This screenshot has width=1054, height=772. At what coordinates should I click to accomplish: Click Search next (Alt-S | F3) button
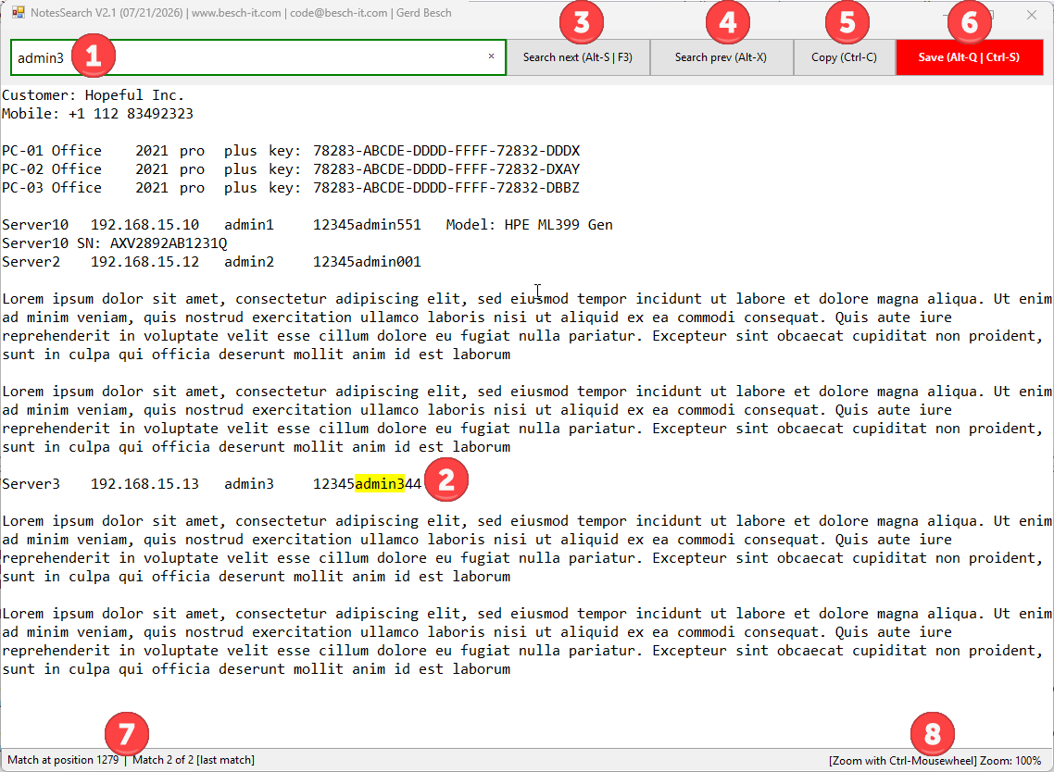coord(578,57)
